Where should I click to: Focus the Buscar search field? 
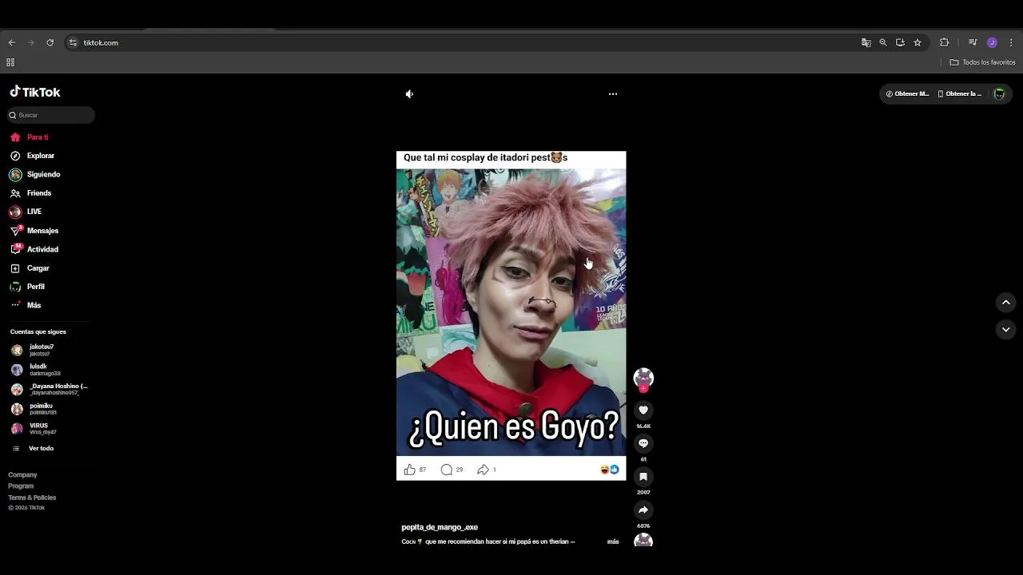(x=52, y=115)
